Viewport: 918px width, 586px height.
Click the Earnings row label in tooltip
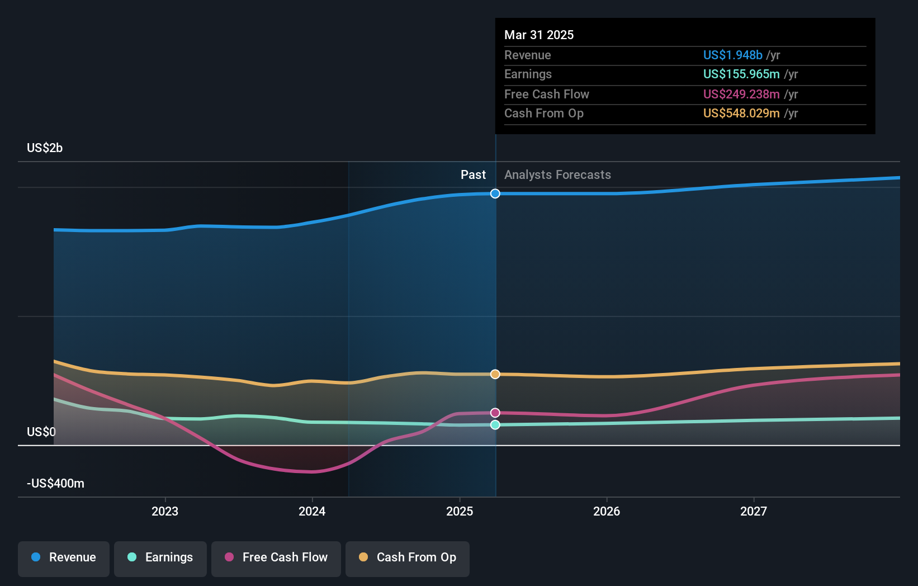click(x=528, y=74)
